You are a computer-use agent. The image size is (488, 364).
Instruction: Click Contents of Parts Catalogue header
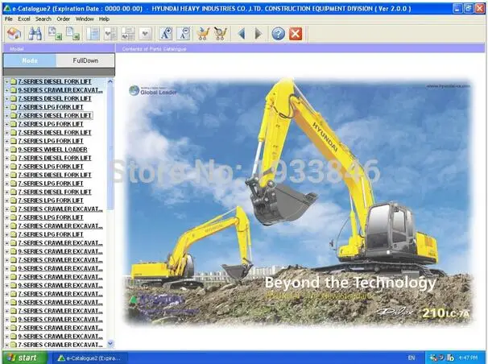tap(300, 48)
